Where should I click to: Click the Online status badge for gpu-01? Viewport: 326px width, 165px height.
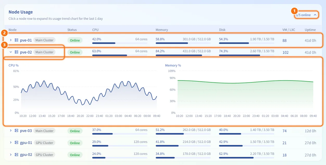tap(75, 143)
